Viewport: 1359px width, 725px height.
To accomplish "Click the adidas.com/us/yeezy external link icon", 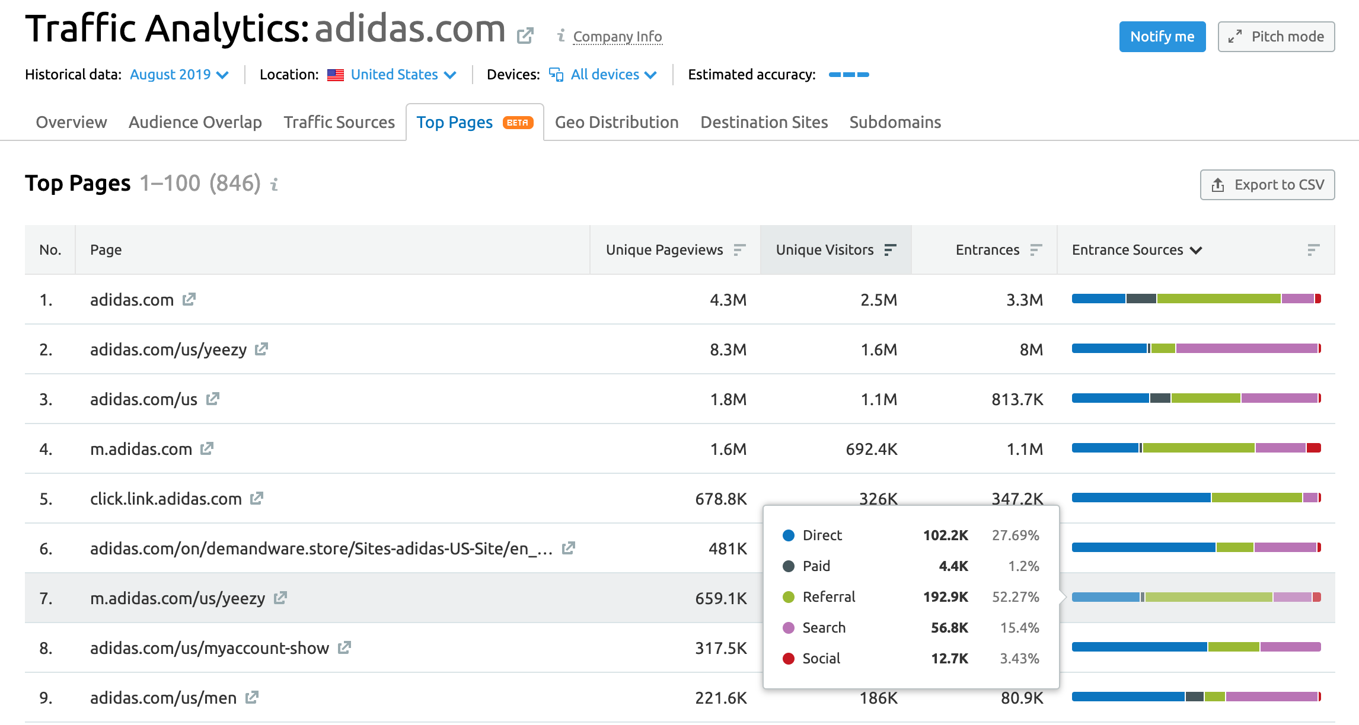I will pos(266,349).
